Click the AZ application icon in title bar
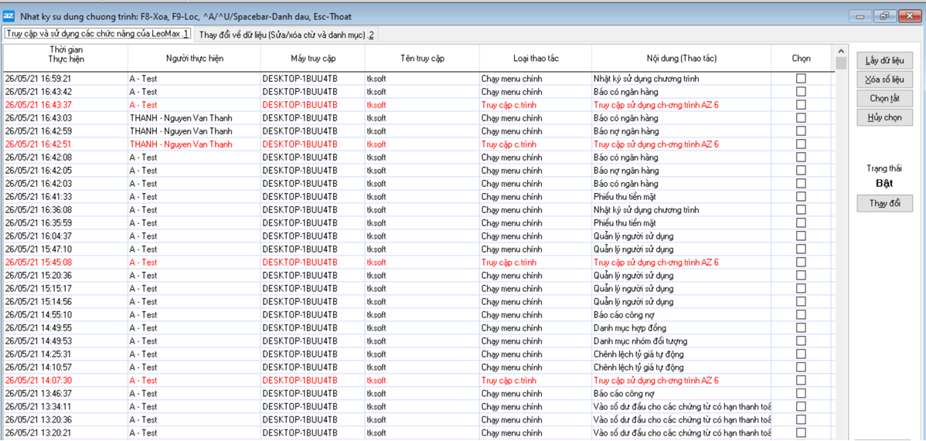Screen dimensions: 926x441 [x=10, y=15]
